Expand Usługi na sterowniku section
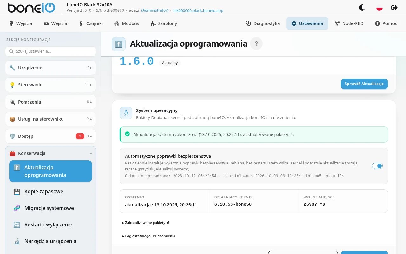The height and width of the screenshot is (254, 406). pyautogui.click(x=50, y=119)
